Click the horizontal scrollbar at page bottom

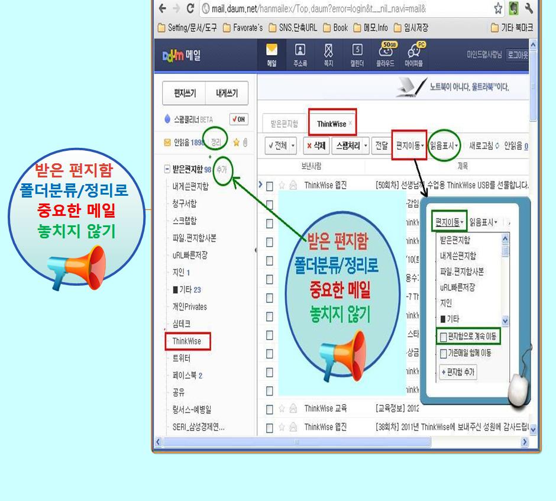click(x=343, y=442)
